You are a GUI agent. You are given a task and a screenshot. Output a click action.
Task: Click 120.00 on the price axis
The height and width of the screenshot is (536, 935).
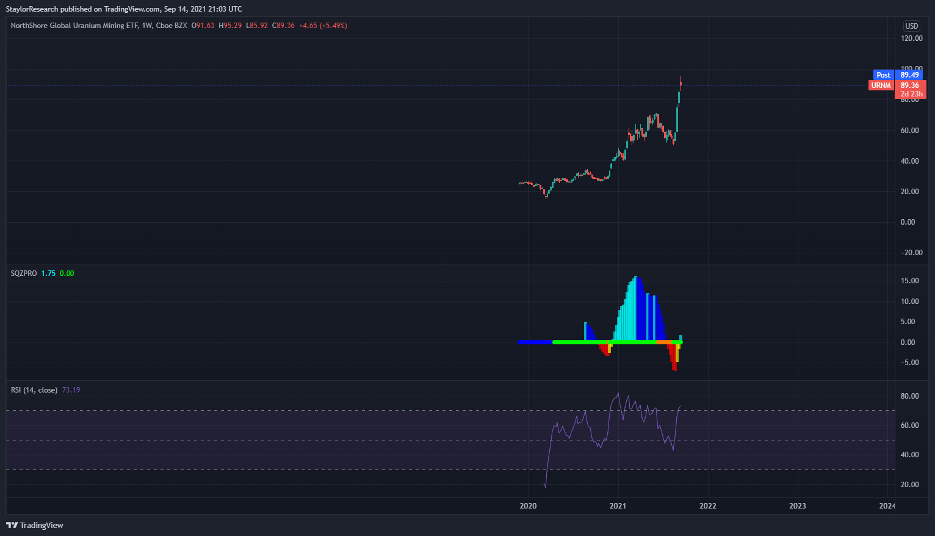[912, 38]
